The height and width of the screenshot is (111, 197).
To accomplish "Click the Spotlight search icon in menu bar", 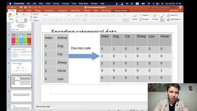I will (153, 4).
